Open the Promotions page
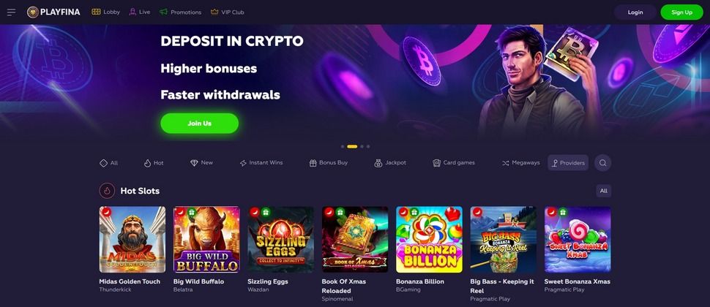This screenshot has height=307, width=710. coord(180,12)
